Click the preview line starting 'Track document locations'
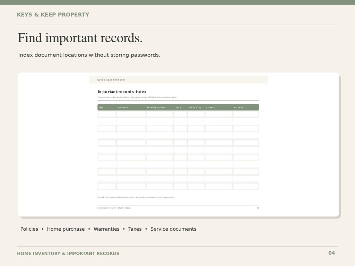Image resolution: width=355 pixels, height=266 pixels. (x=137, y=97)
